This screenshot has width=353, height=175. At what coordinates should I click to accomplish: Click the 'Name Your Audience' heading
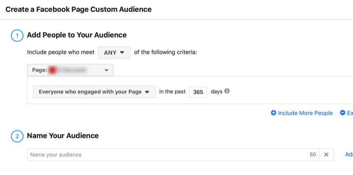point(63,136)
